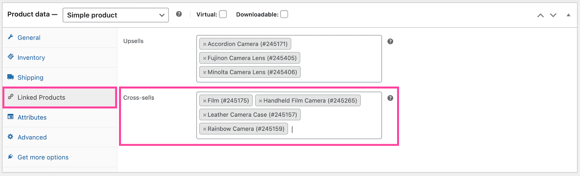580x176 pixels.
Task: Enable the Downloadable checkbox
Action: coord(284,14)
